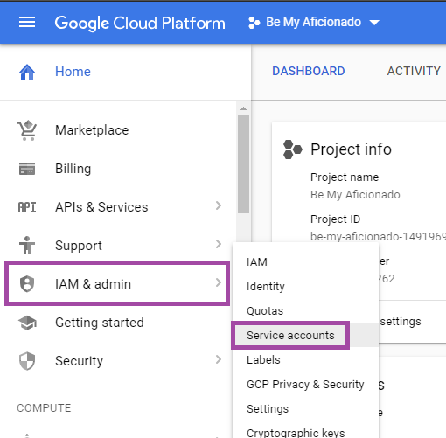
Task: Click the be-my-aficionado project ID value
Action: point(378,236)
